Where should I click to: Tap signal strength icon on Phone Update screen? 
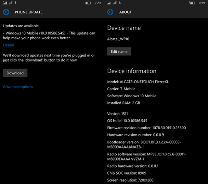coord(5,3)
